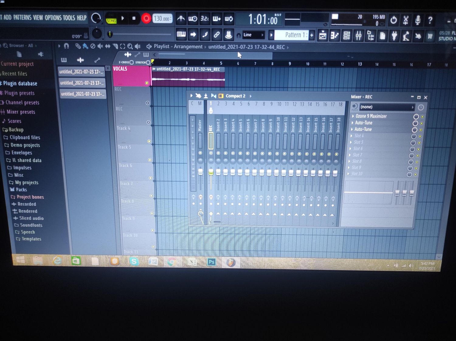Open the Channel rack via toolbar icon

[347, 36]
